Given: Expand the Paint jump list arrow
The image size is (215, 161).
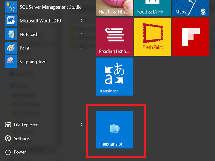Looking at the screenshot, I should [82, 48].
